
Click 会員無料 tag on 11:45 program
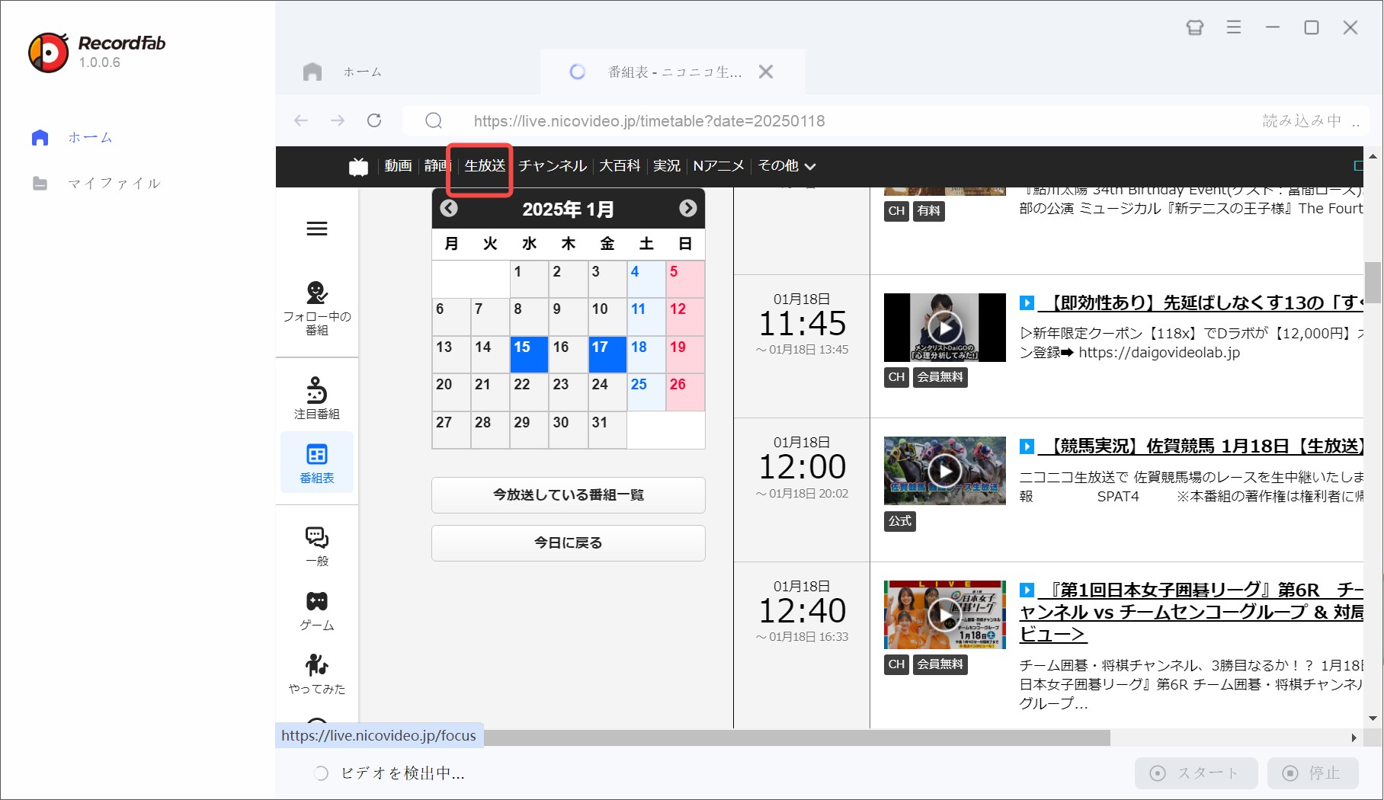coord(940,377)
